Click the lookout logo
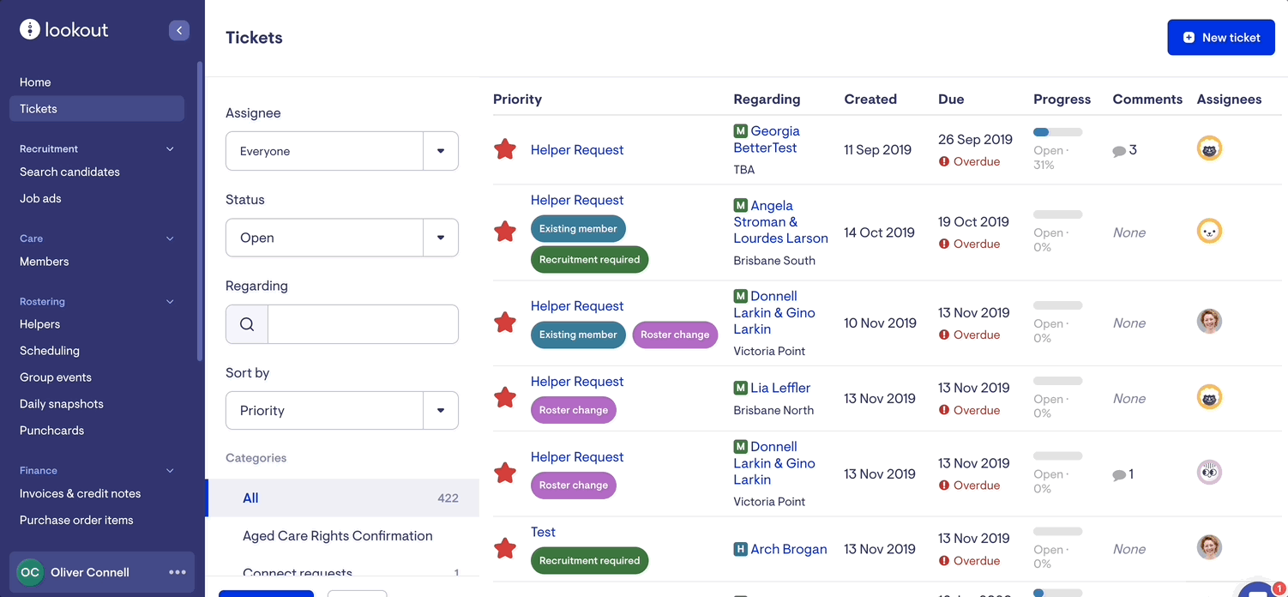This screenshot has width=1288, height=597. [x=64, y=30]
